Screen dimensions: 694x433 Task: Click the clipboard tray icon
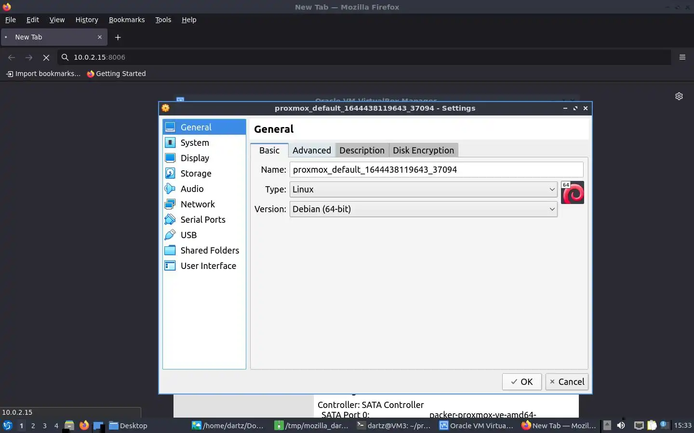pos(652,425)
